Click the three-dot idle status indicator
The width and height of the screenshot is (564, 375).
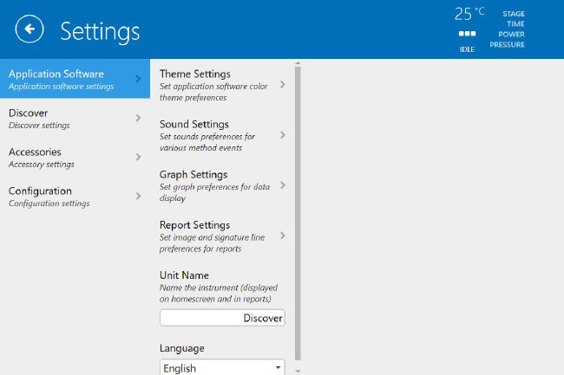467,34
